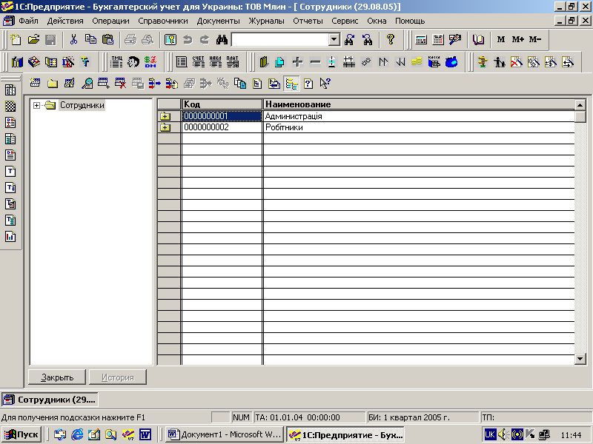593x444 pixels.
Task: Click the M+ memory button
Action: coord(517,39)
